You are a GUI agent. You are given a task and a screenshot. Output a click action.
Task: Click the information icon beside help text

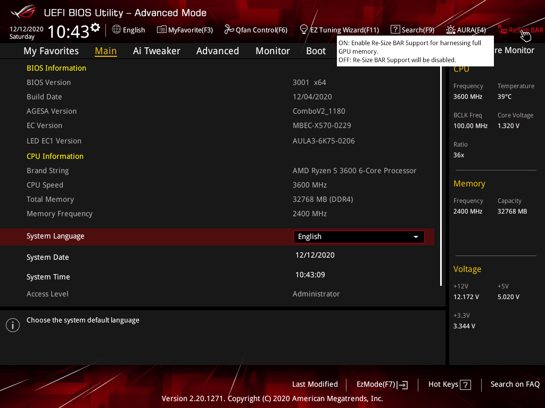click(x=13, y=325)
